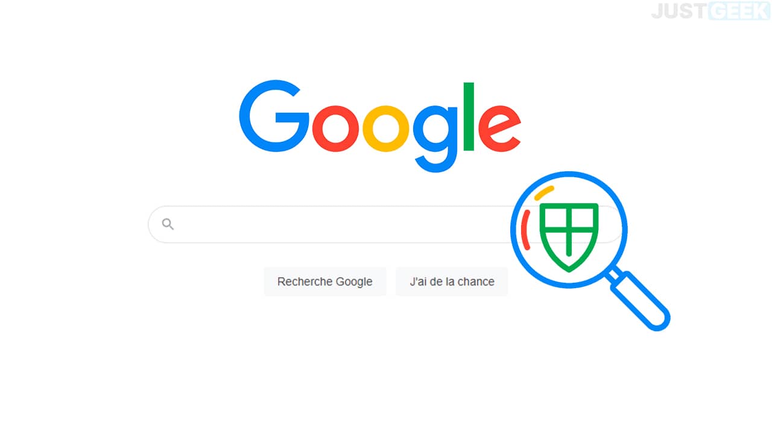
Task: Click the green shield icon inside the magnifier
Action: [x=569, y=237]
